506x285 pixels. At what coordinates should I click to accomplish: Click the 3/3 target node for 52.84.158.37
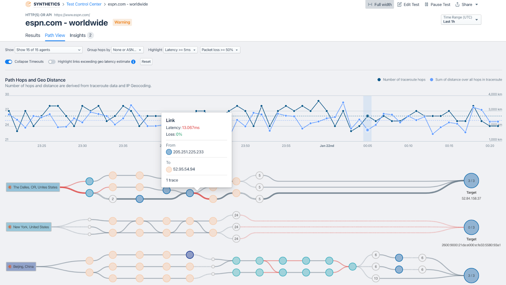[471, 181]
